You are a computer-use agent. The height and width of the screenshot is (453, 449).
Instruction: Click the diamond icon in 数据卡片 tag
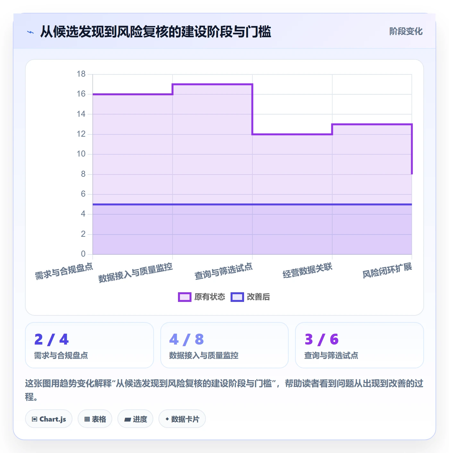pos(167,419)
